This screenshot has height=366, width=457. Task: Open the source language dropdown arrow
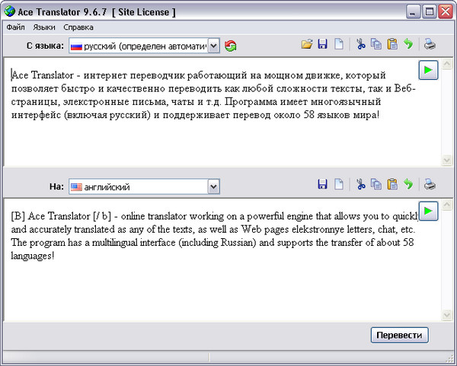point(213,46)
